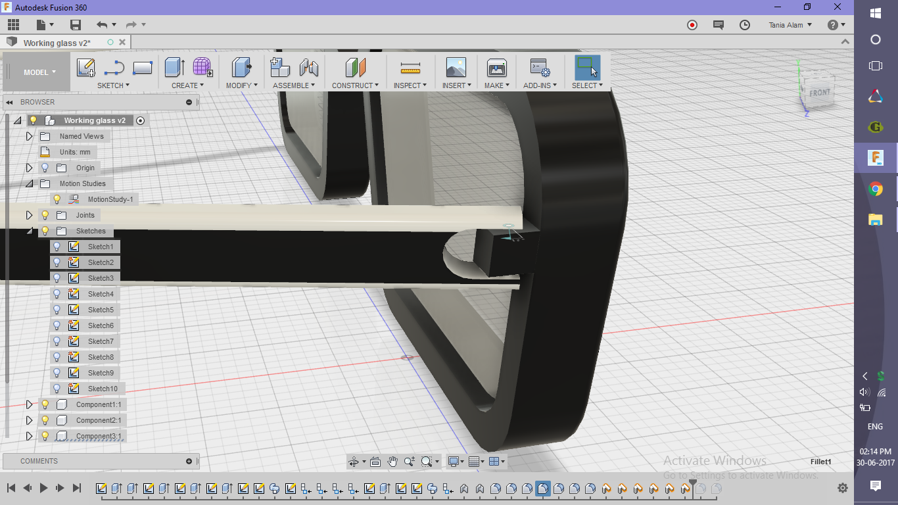Screen dimensions: 898x505
Task: Jump to timeline end
Action: point(76,488)
